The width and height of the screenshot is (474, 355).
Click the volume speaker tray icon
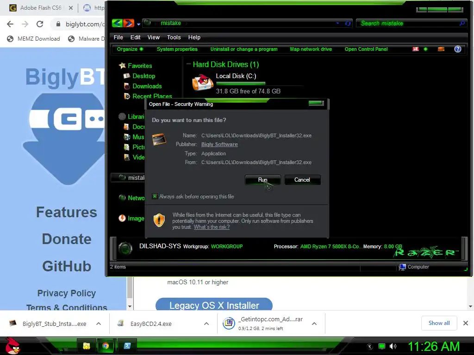click(393, 346)
